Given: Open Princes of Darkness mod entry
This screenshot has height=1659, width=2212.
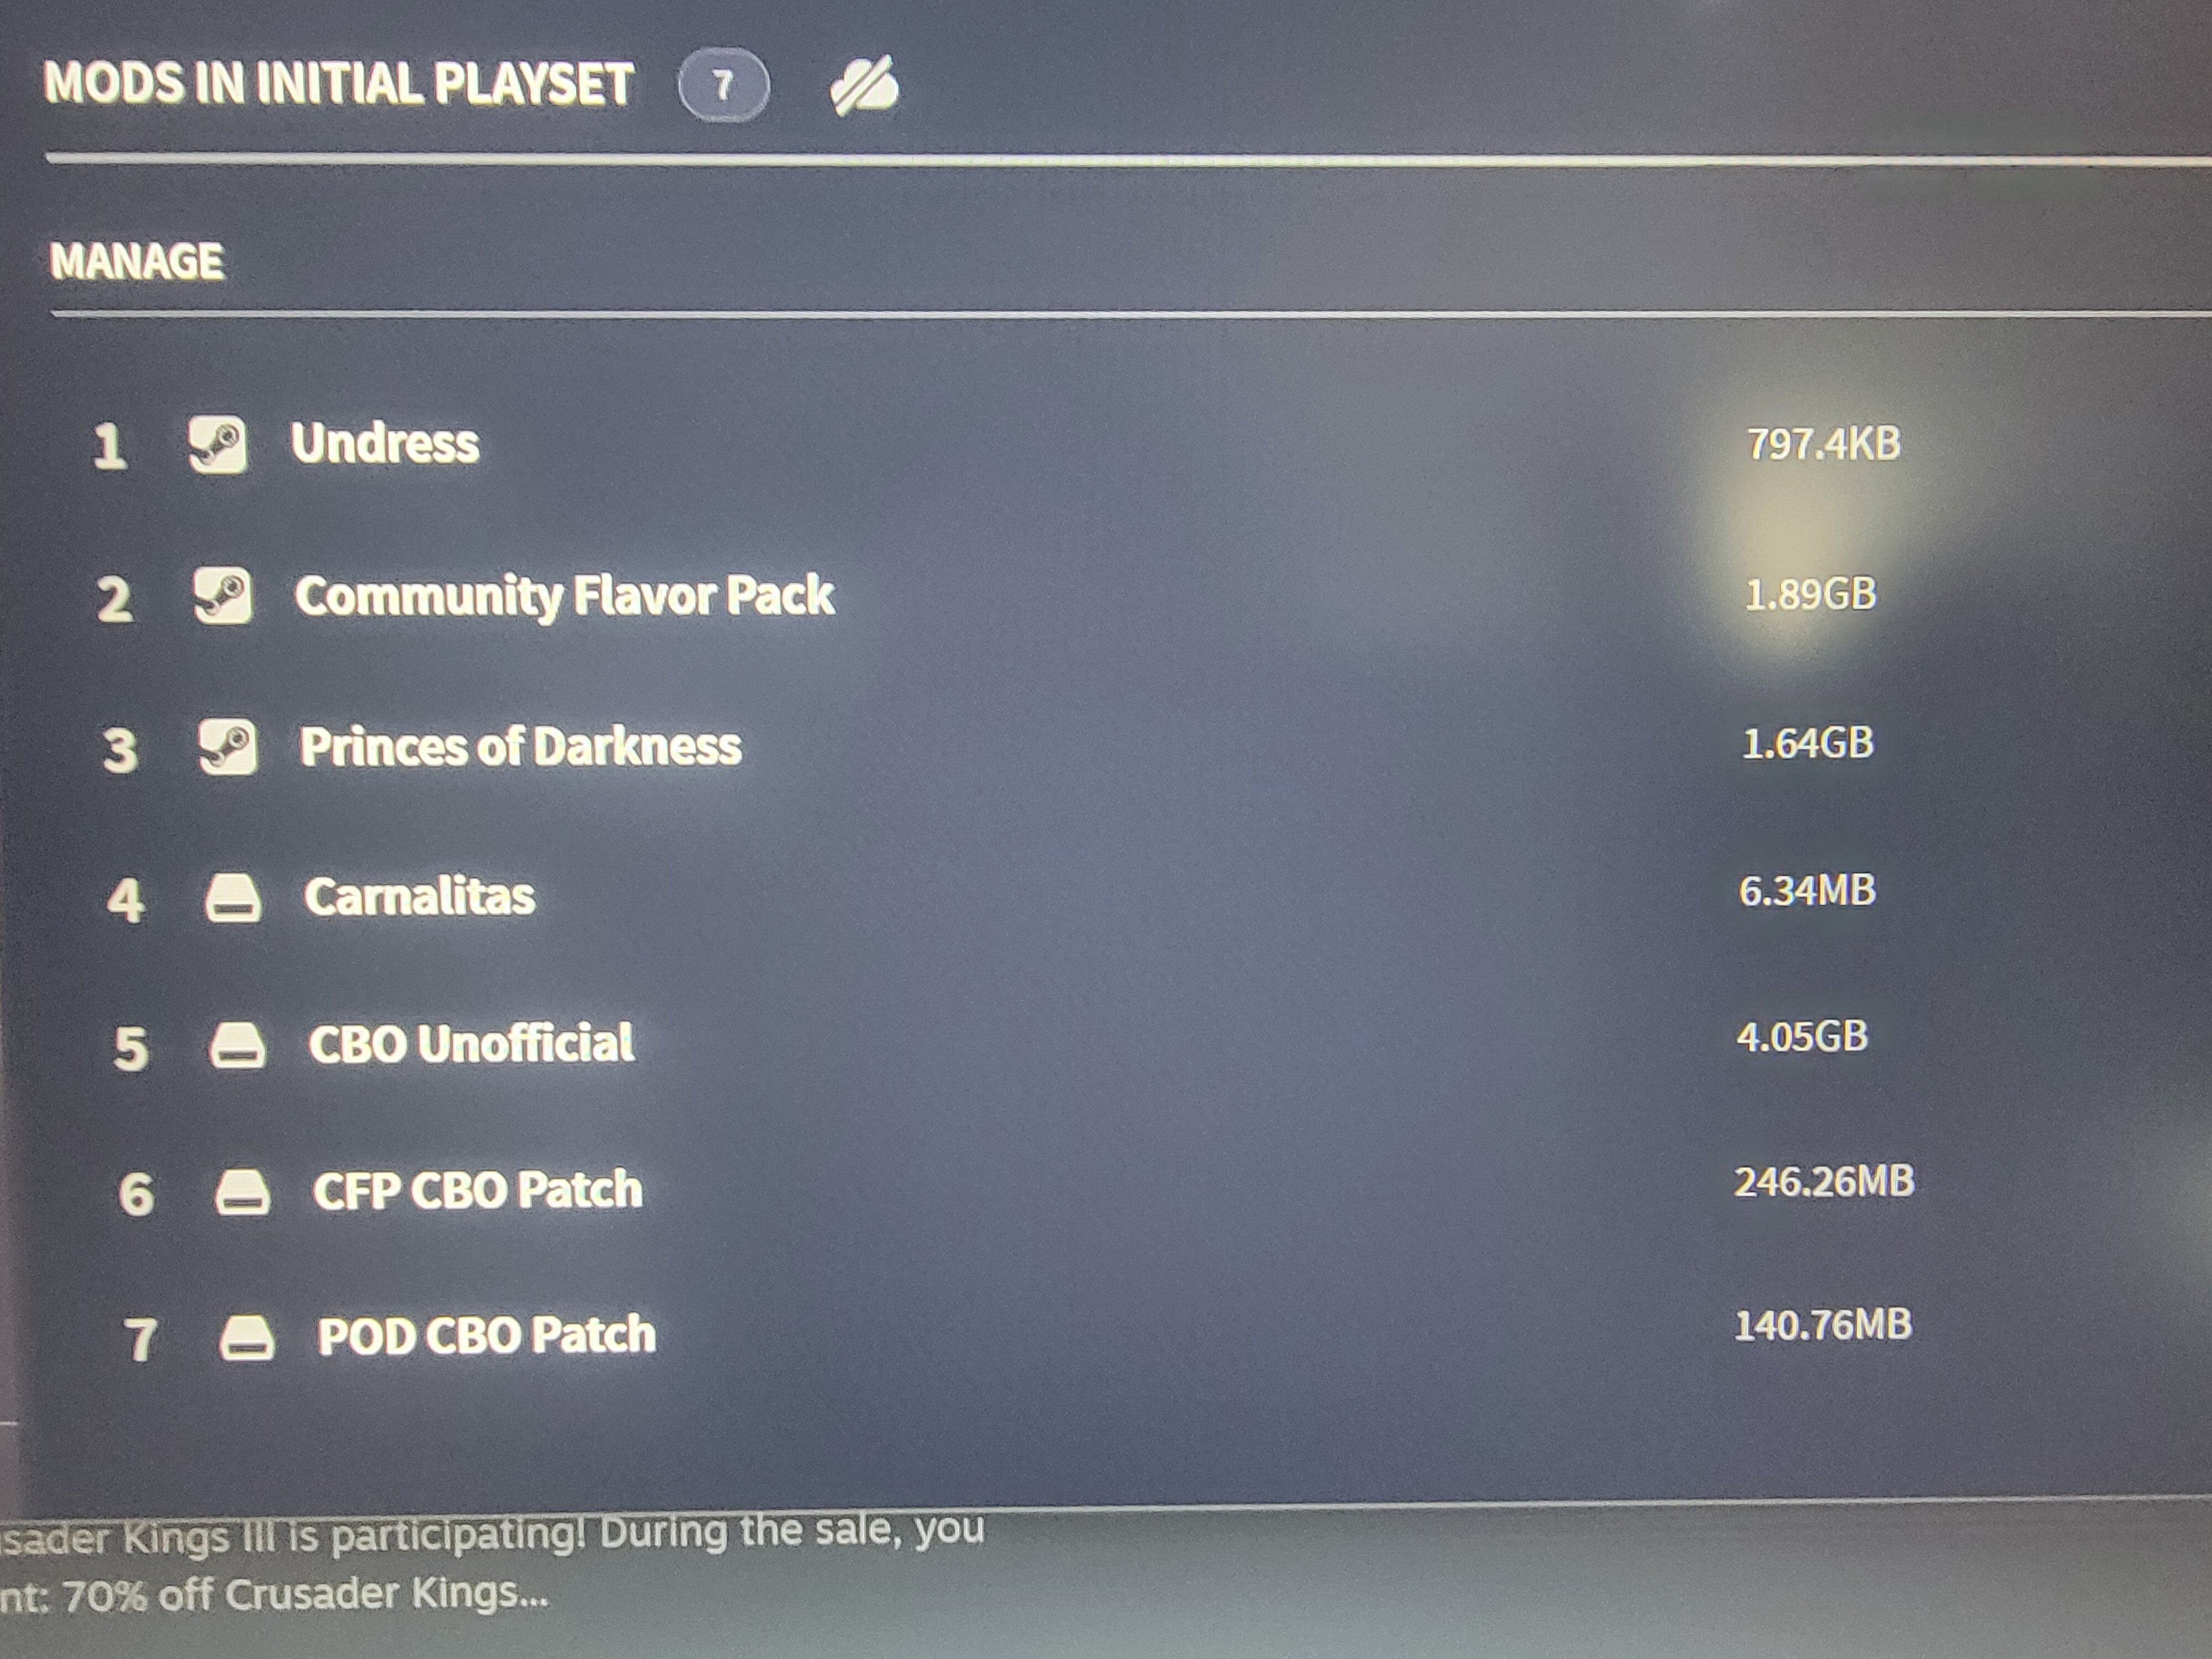Looking at the screenshot, I should pos(521,747).
